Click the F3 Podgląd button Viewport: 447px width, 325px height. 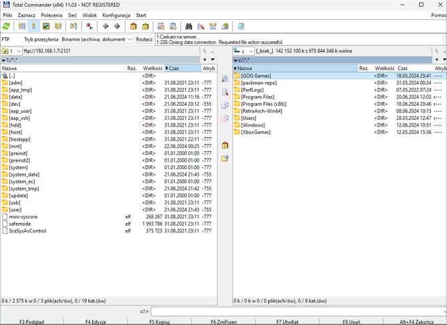(32, 322)
